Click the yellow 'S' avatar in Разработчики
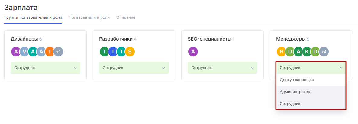358x124 pixels. point(130,52)
